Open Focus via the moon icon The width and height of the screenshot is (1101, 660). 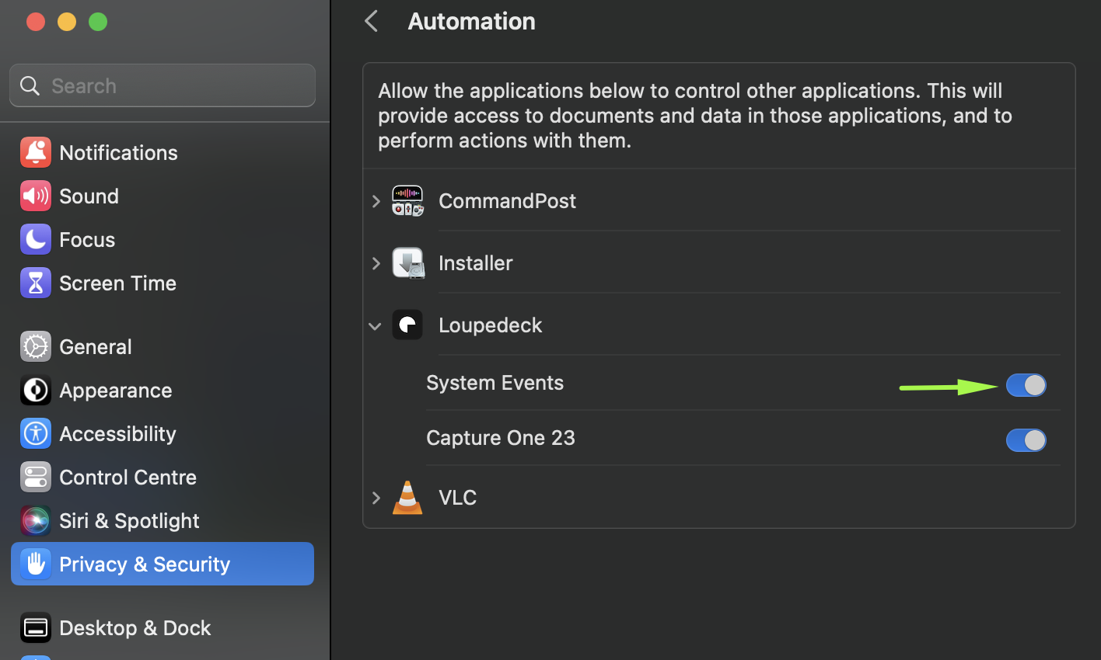[x=36, y=240]
